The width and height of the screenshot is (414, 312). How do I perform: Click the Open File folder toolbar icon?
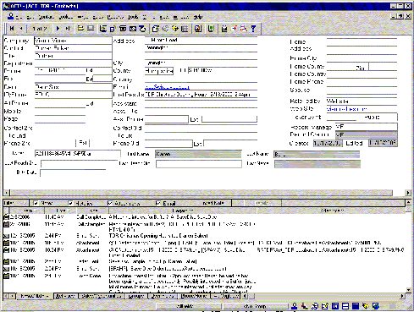click(x=80, y=29)
